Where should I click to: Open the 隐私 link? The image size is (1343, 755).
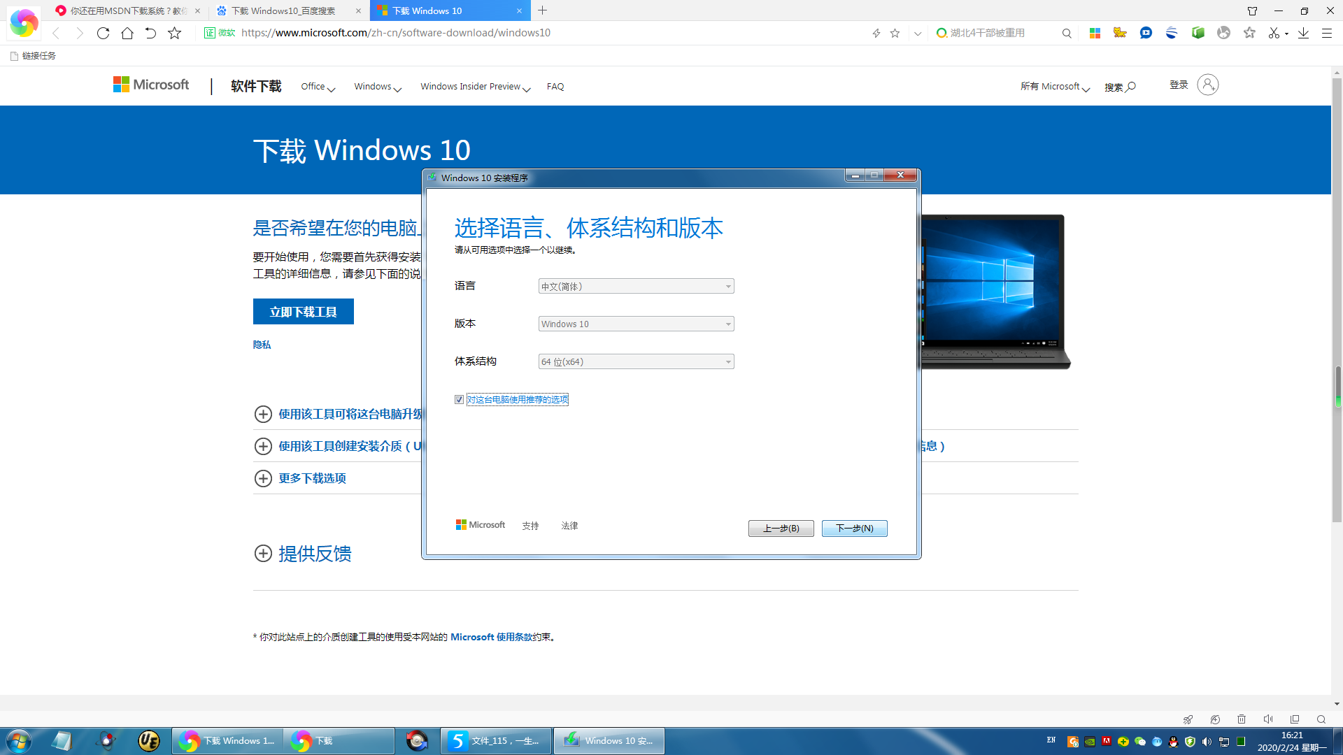click(262, 345)
